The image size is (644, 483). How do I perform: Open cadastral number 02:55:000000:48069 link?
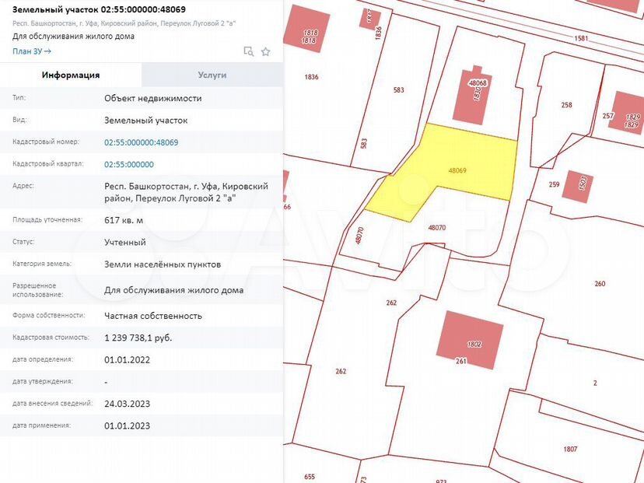[141, 142]
